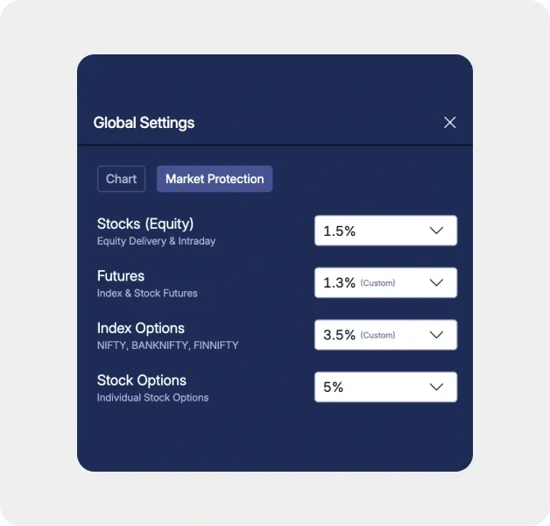The width and height of the screenshot is (550, 526).
Task: Switch to the Chart tab
Action: [x=122, y=179]
